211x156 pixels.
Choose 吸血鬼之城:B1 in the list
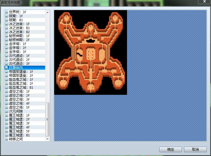click(x=25, y=88)
